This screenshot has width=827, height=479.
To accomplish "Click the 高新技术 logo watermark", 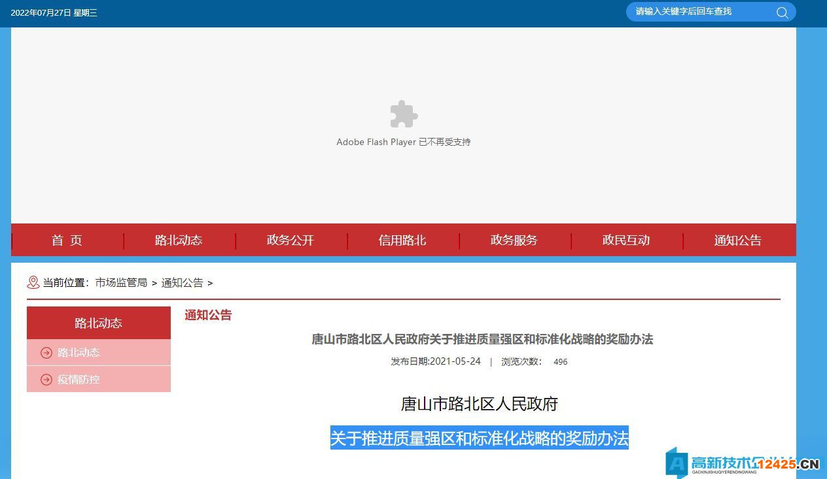I will click(x=741, y=463).
